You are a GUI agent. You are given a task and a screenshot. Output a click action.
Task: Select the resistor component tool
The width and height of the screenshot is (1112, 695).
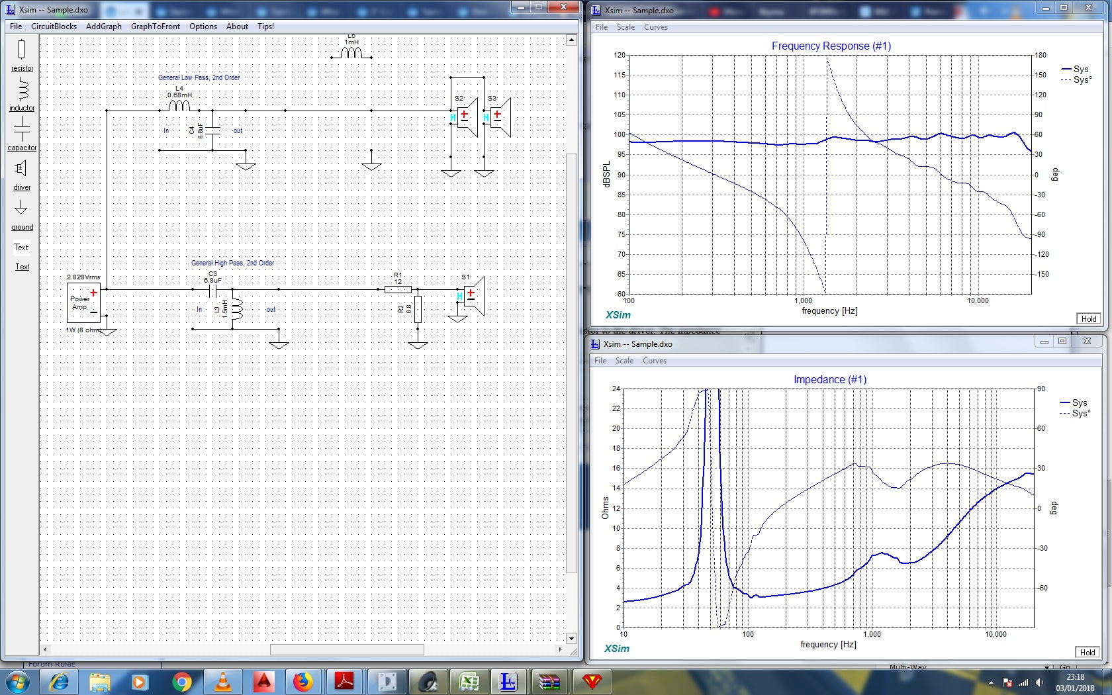coord(22,55)
